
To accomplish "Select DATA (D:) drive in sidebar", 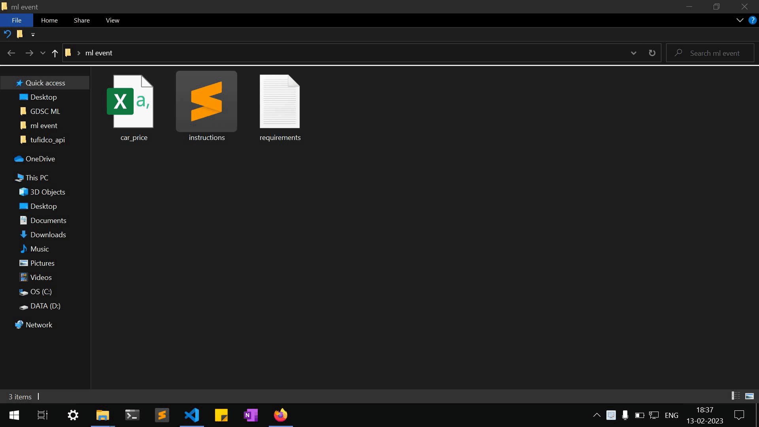I will (x=45, y=306).
